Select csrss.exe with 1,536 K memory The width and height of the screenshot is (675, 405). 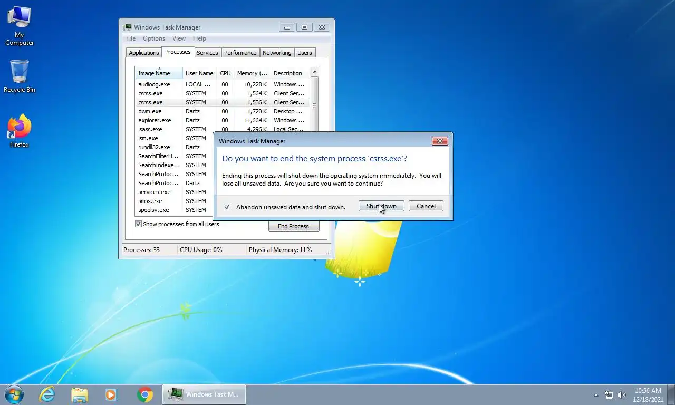(x=223, y=102)
